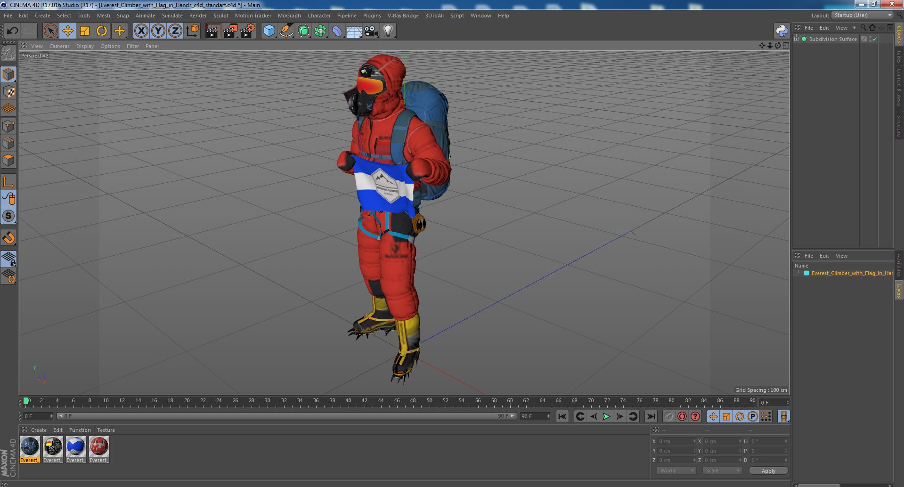
Task: Switch to Points mode
Action: point(8,126)
